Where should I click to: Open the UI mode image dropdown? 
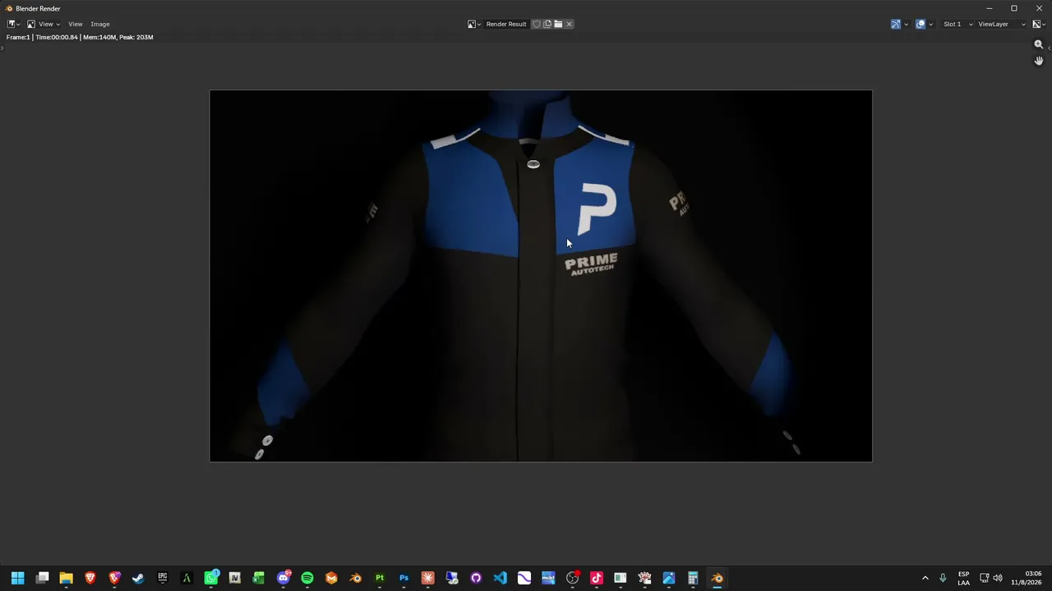31,24
